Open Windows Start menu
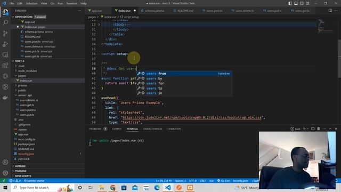 (5, 187)
